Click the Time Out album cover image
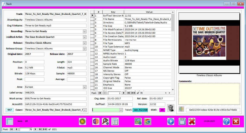Viewport: 246px width, 133px height. coord(209,43)
